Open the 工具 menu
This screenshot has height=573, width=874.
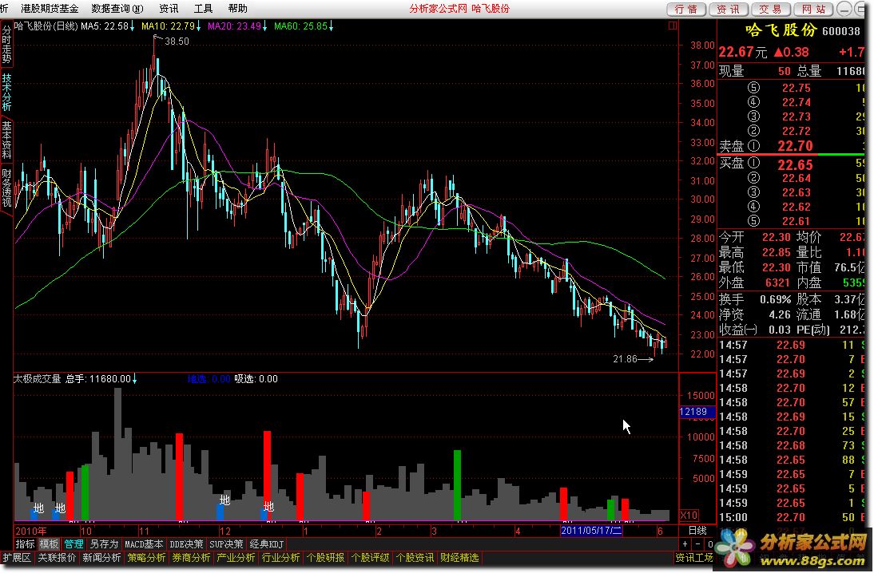point(203,8)
